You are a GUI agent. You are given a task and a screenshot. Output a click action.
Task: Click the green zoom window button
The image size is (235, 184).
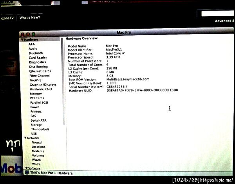click(x=34, y=34)
